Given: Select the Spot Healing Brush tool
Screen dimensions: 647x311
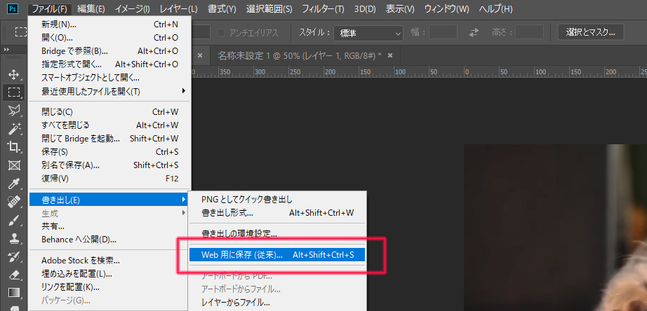Looking at the screenshot, I should [14, 202].
